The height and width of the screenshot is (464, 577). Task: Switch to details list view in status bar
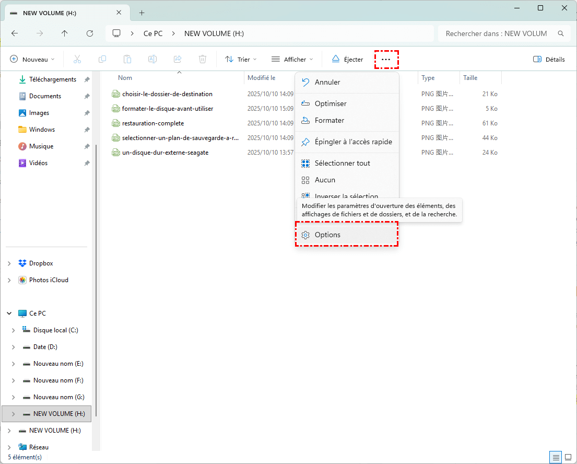tap(556, 457)
